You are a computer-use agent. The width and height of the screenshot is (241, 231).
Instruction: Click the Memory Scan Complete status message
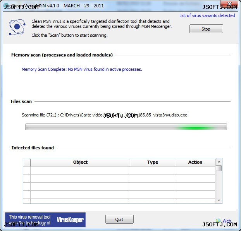[82, 69]
